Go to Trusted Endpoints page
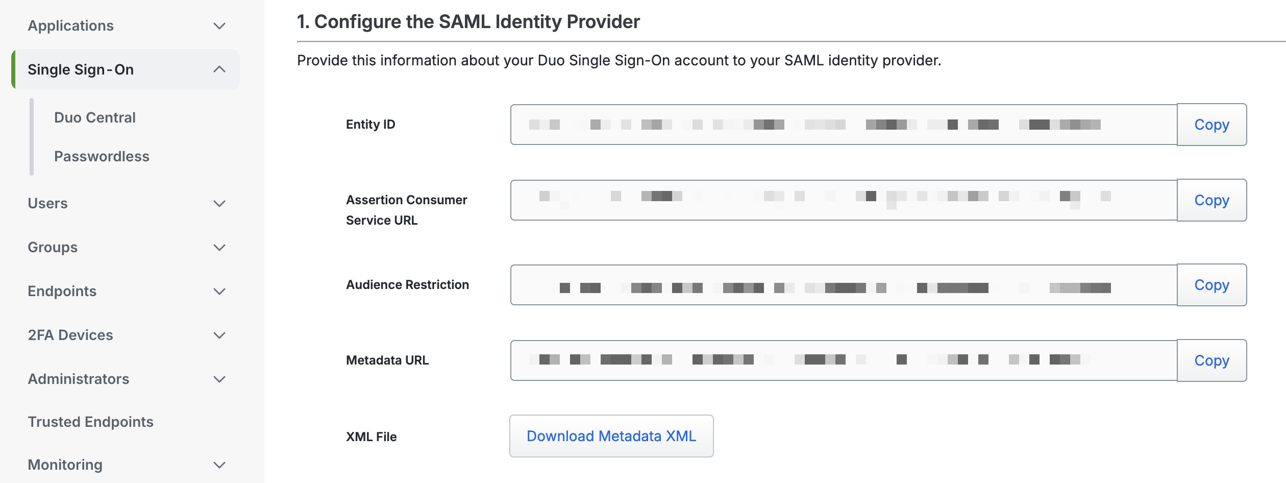This screenshot has width=1286, height=483. click(x=90, y=422)
